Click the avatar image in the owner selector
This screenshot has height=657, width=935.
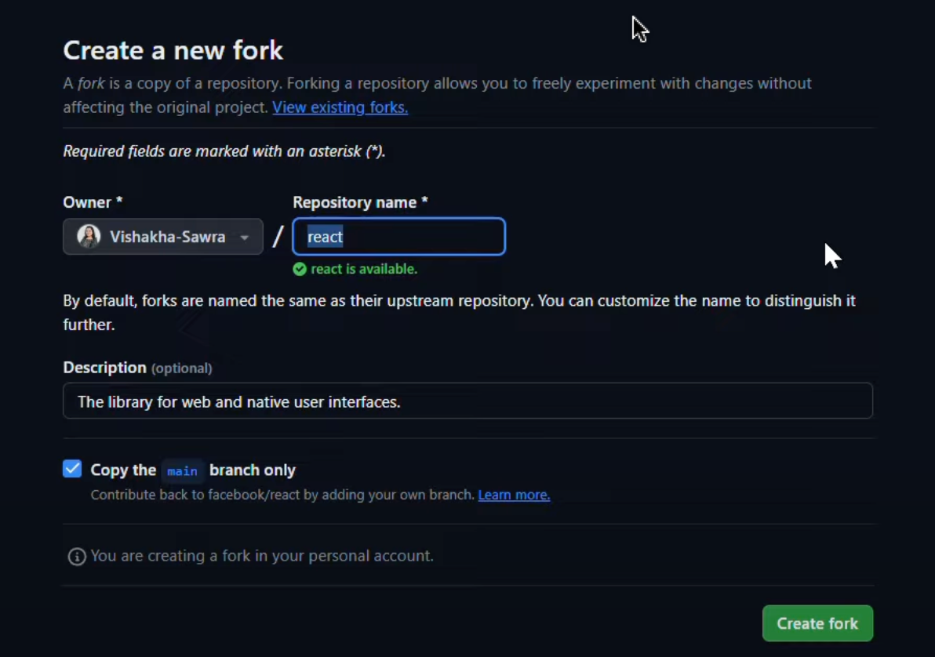click(89, 236)
